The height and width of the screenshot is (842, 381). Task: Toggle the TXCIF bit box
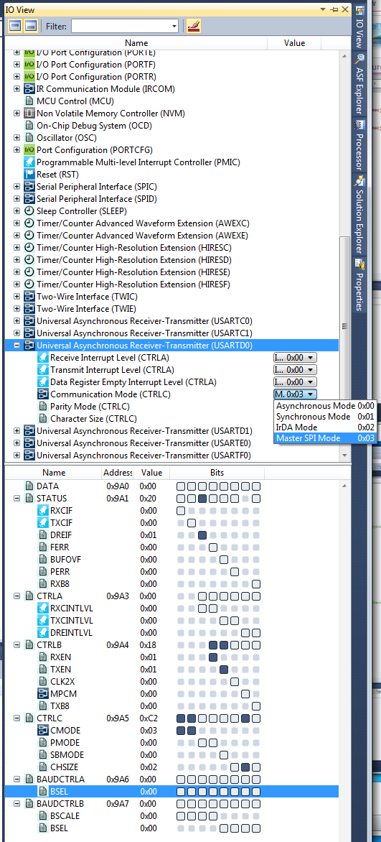[192, 523]
